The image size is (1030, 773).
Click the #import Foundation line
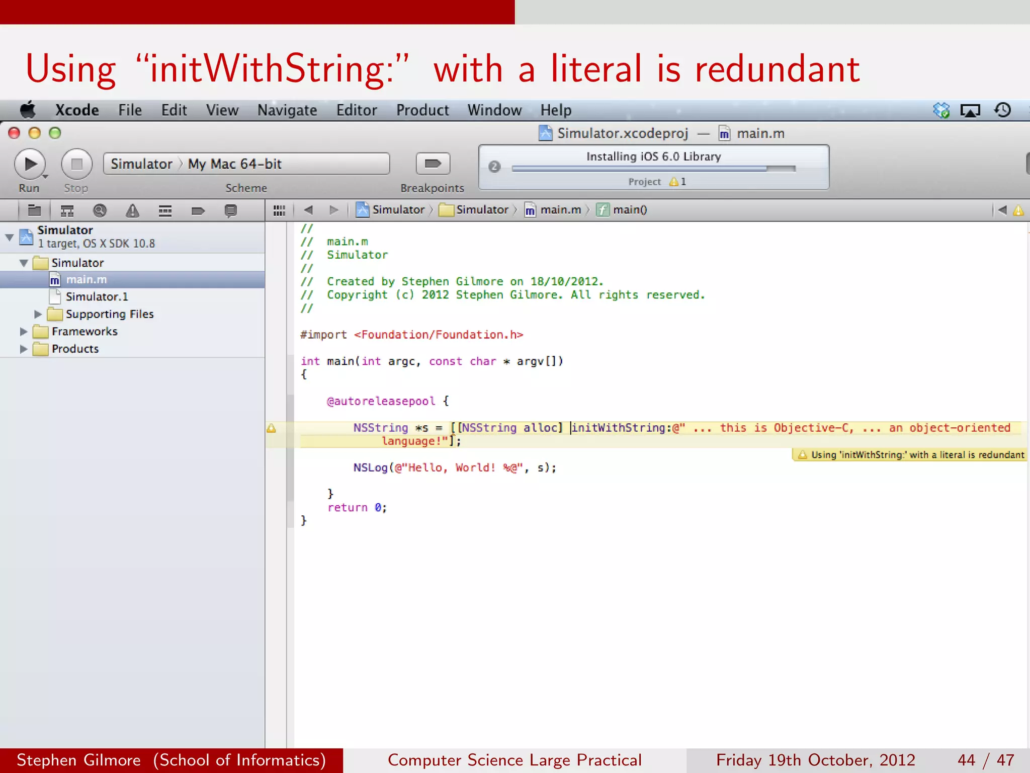tap(411, 335)
